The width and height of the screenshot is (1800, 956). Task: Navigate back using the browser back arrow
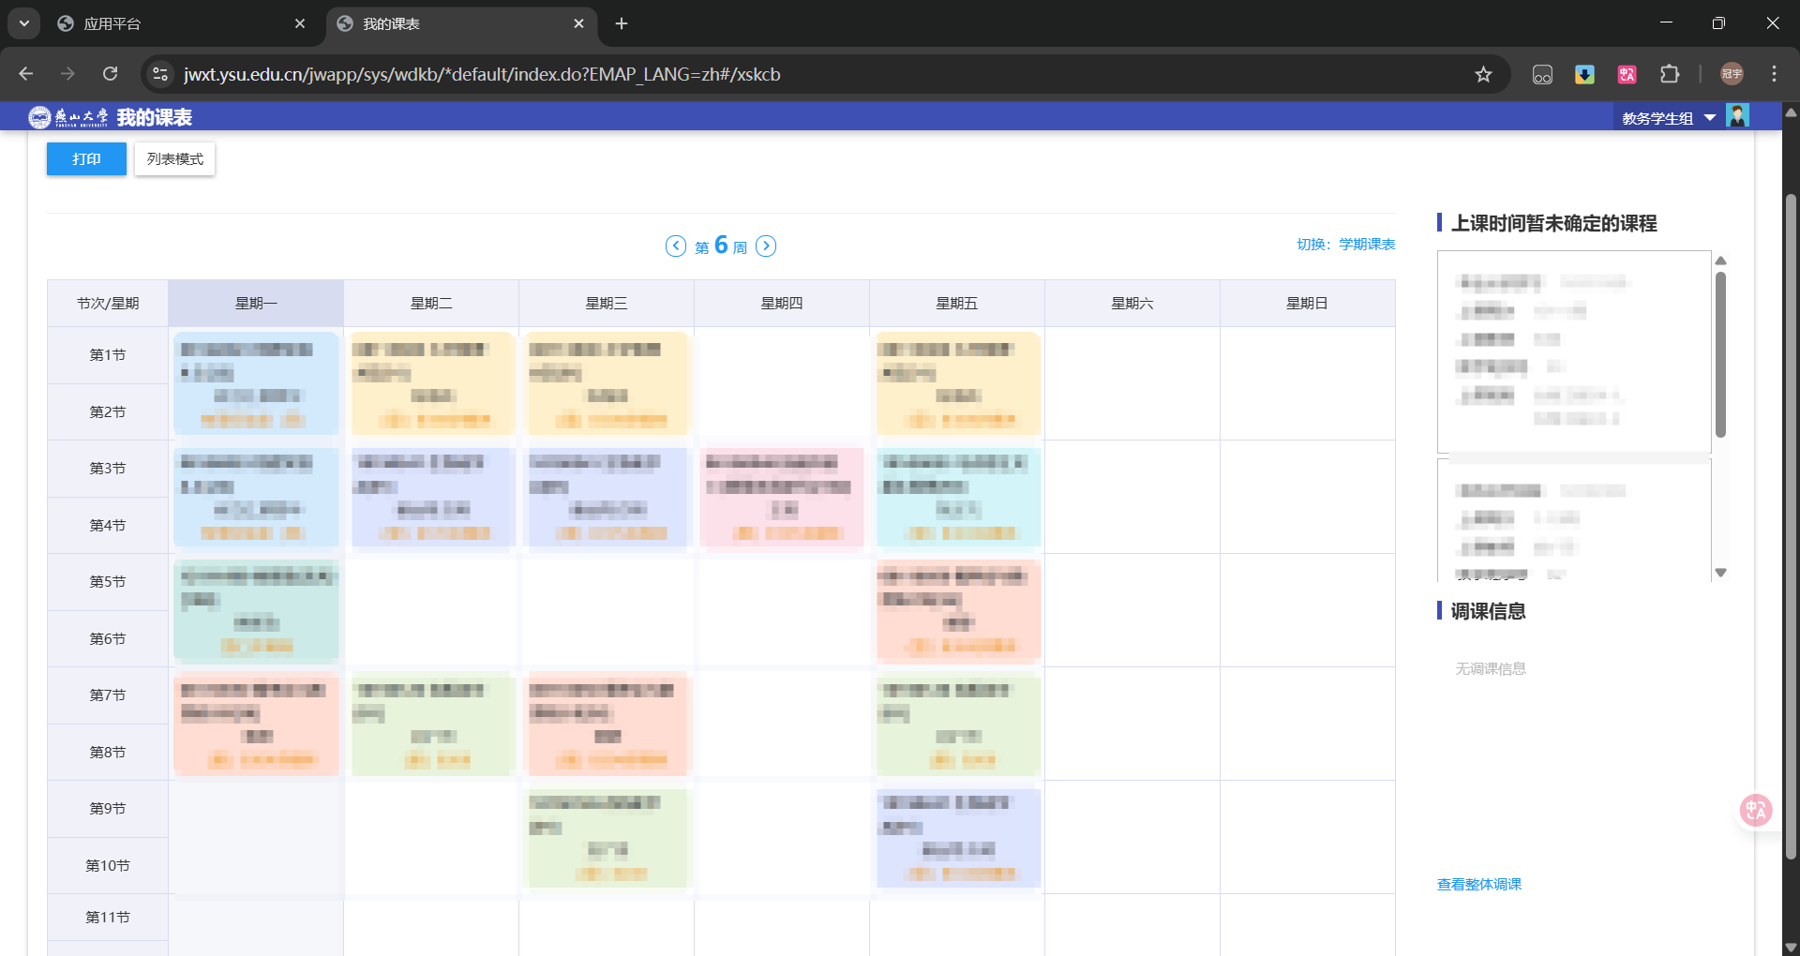click(25, 73)
